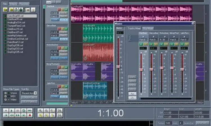The width and height of the screenshot is (211, 126).
Task: Click the gear-like options icon in Files toolbar
Action: (x=28, y=10)
